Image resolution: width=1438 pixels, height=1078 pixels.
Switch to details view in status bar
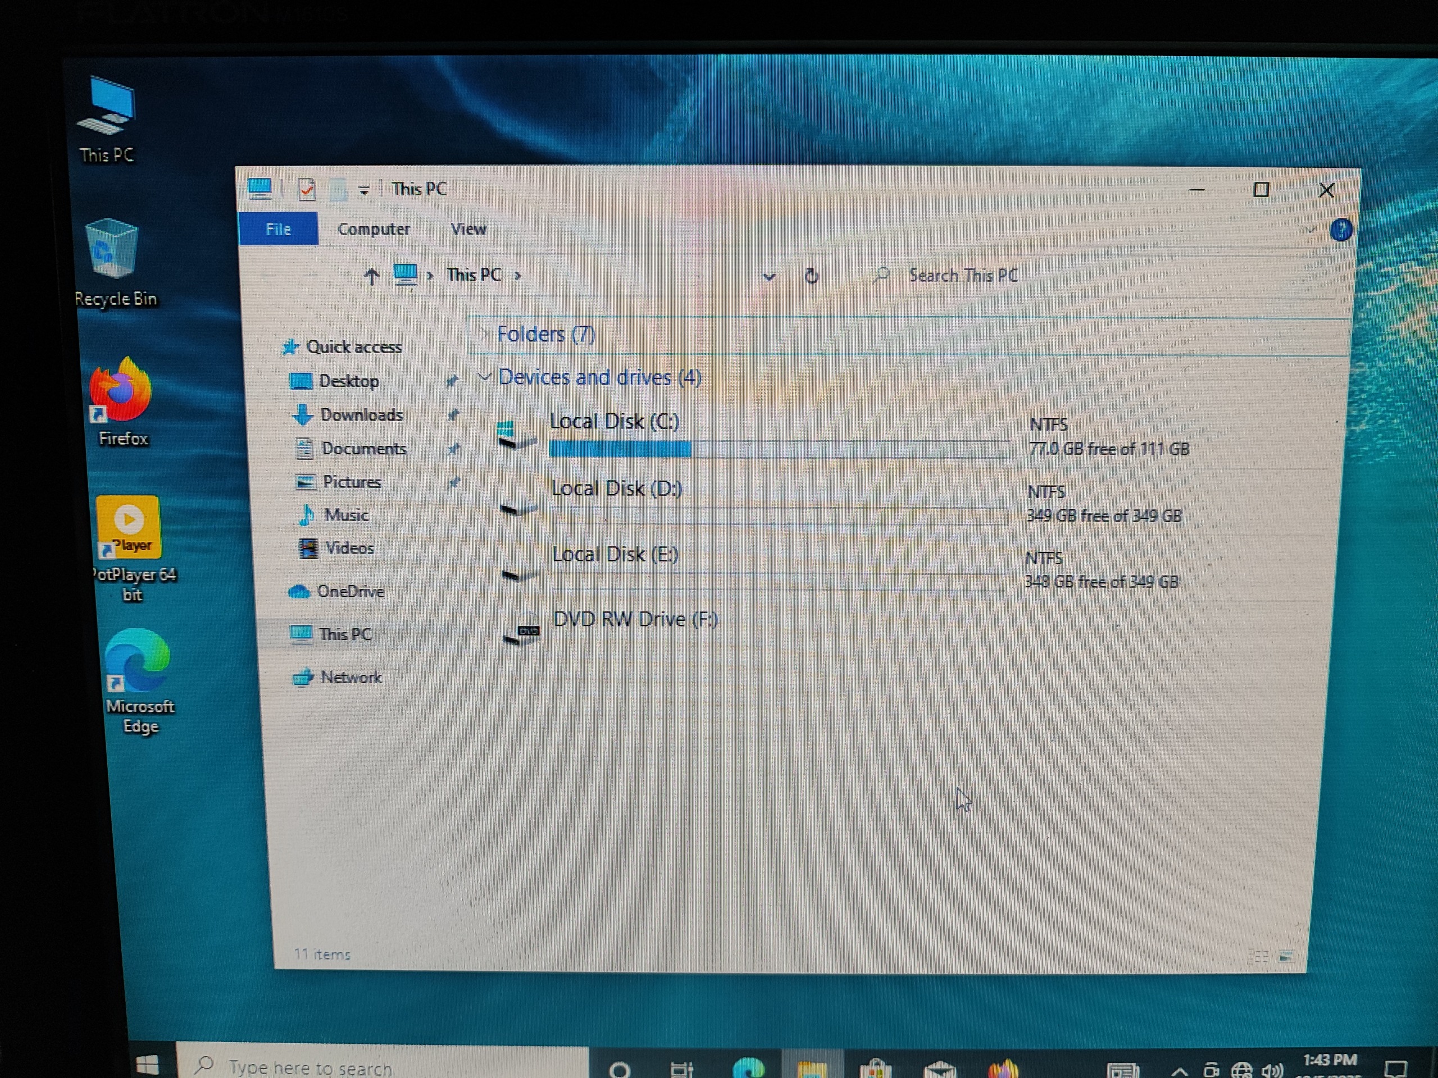tap(1260, 956)
